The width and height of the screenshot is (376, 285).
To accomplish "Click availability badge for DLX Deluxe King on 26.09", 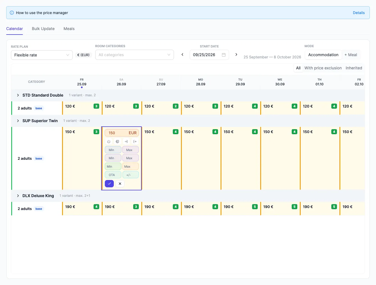I will click(136, 207).
